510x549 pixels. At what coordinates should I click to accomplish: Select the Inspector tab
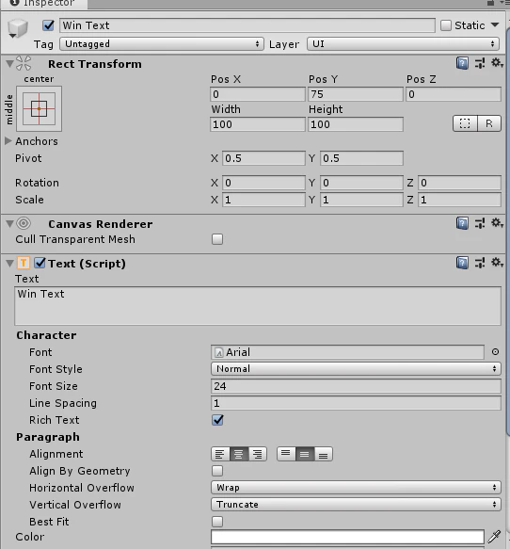click(43, 4)
